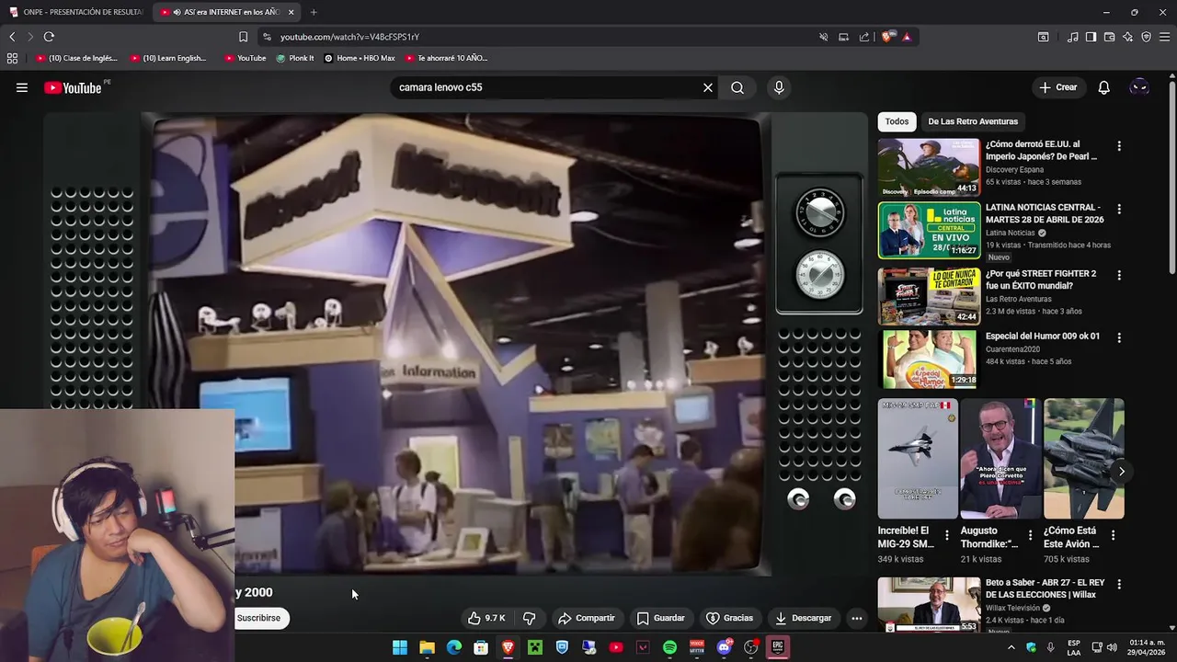The width and height of the screenshot is (1177, 662).
Task: Open options for the MIG-29 short
Action: 947,535
